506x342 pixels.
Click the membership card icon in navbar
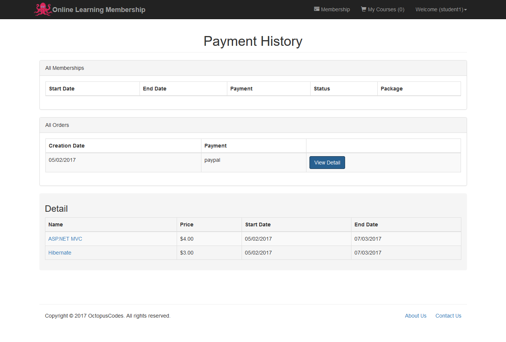(317, 9)
